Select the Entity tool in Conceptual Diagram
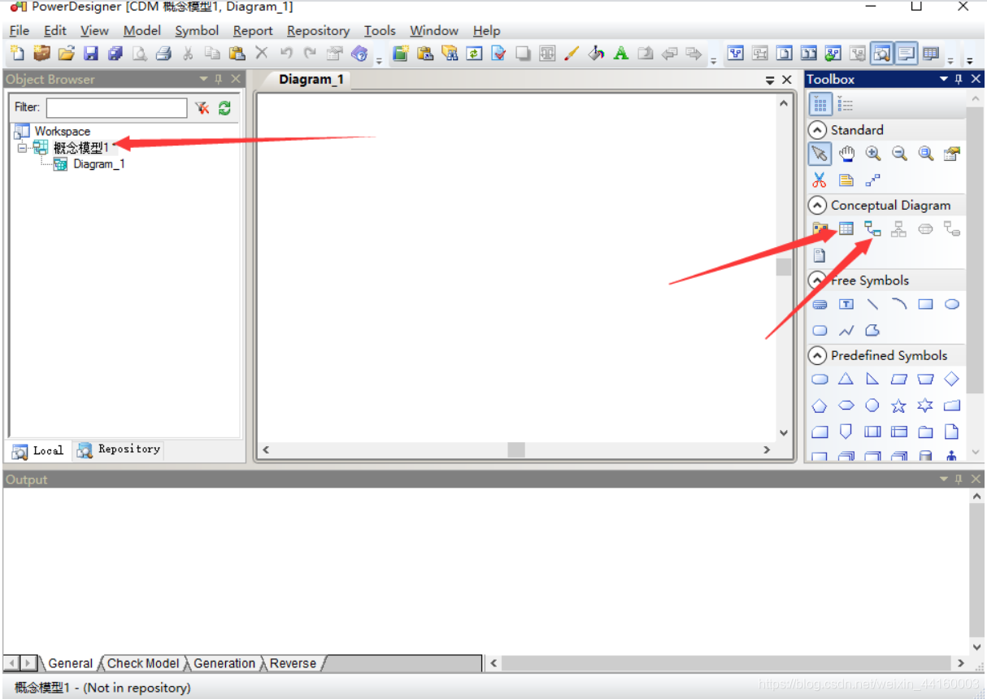987x699 pixels. [x=846, y=228]
